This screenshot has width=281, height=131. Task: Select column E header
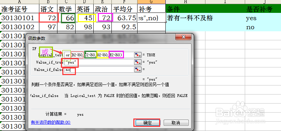(103, 2)
